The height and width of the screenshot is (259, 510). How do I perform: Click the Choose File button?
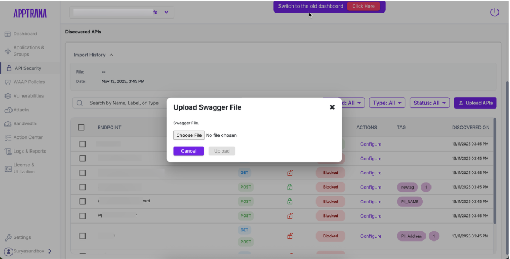click(189, 135)
